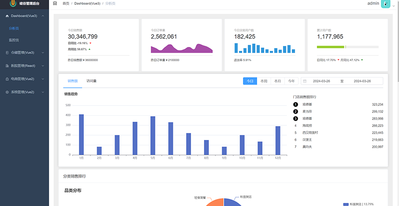399x206 pixels.
Task: Click the 323,234 sales figure
Action: [378, 105]
